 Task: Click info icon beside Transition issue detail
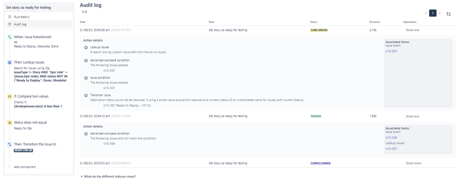tap(86, 95)
